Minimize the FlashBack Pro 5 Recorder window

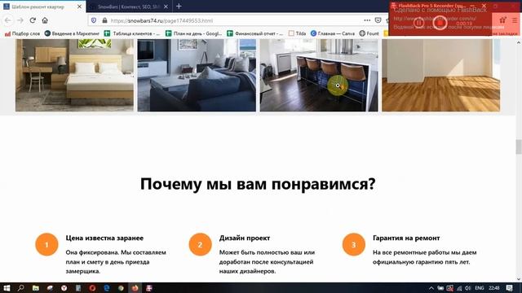472,6
